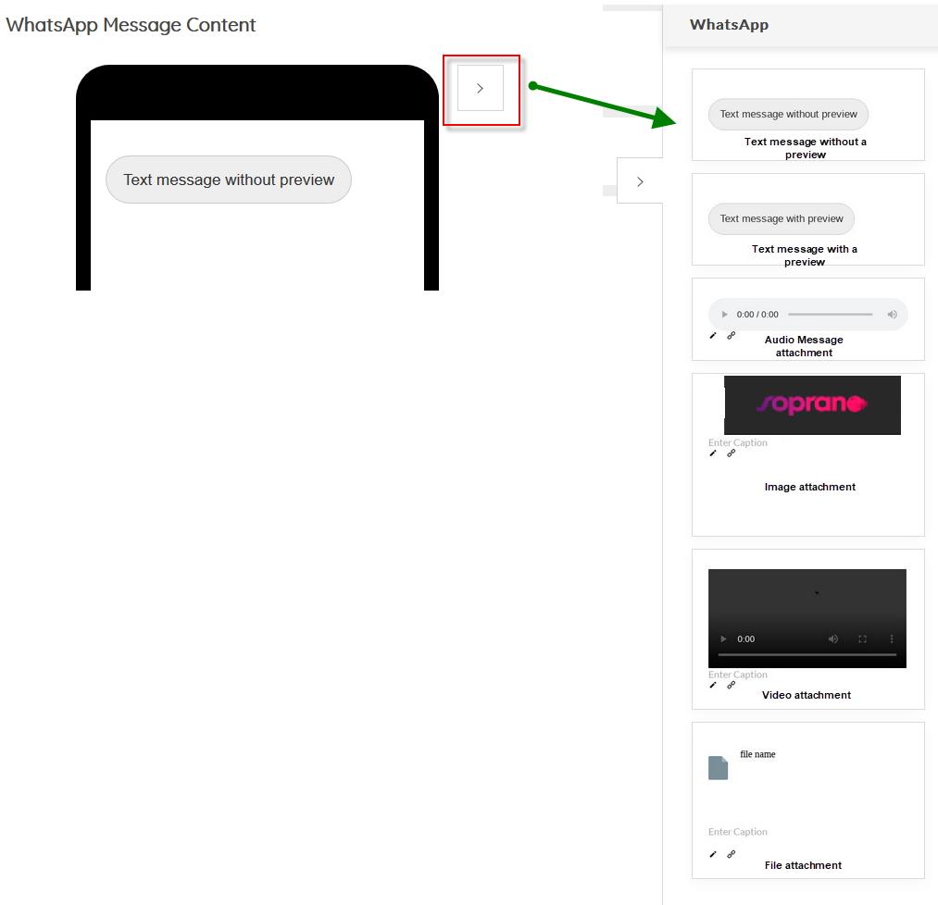Click the link icon under the audio player
The image size is (938, 905).
[x=731, y=335]
